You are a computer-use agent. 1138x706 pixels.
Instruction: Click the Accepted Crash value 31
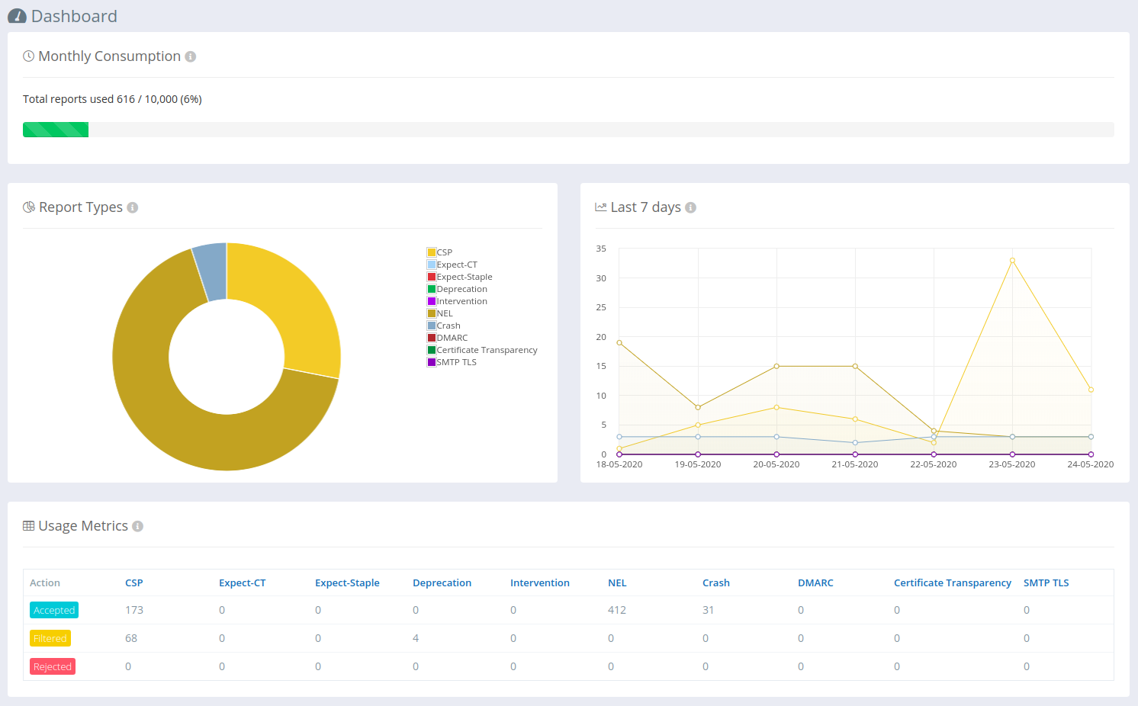tap(709, 610)
